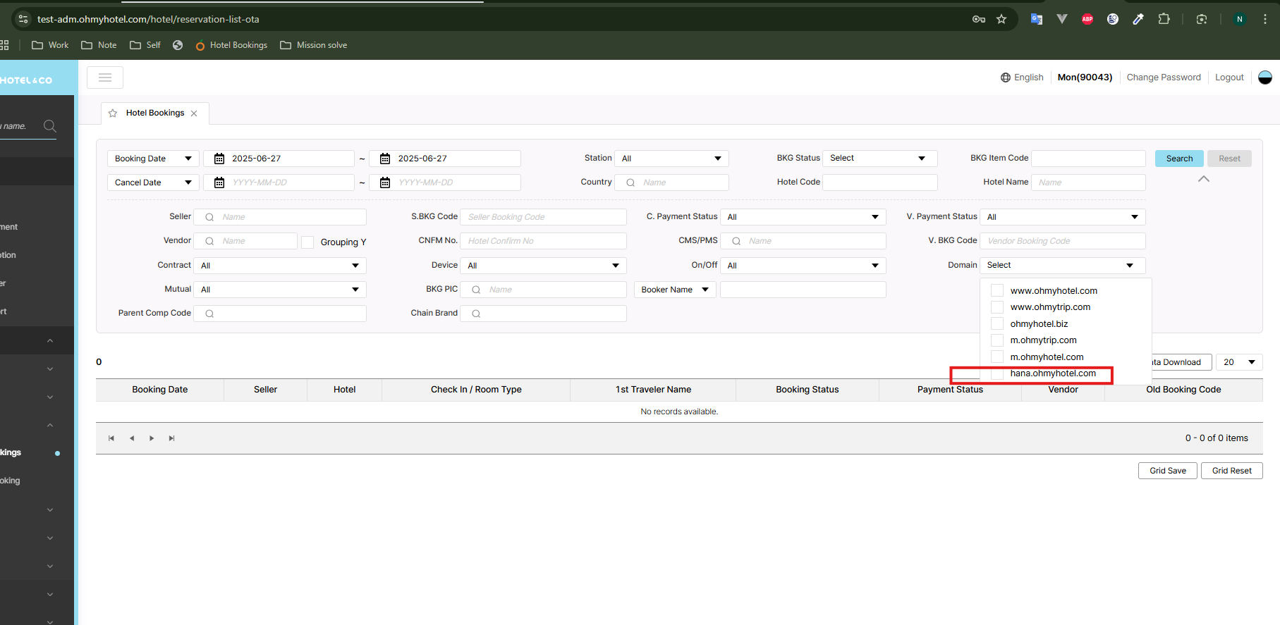The height and width of the screenshot is (625, 1280).
Task: Bookmark this page with the star icon
Action: [1001, 19]
